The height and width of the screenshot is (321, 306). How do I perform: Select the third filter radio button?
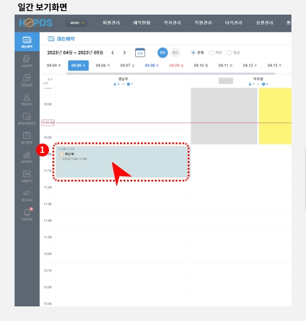[x=229, y=53]
